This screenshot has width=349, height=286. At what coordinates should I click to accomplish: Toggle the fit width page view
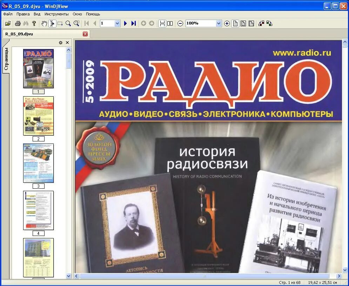coord(243,23)
